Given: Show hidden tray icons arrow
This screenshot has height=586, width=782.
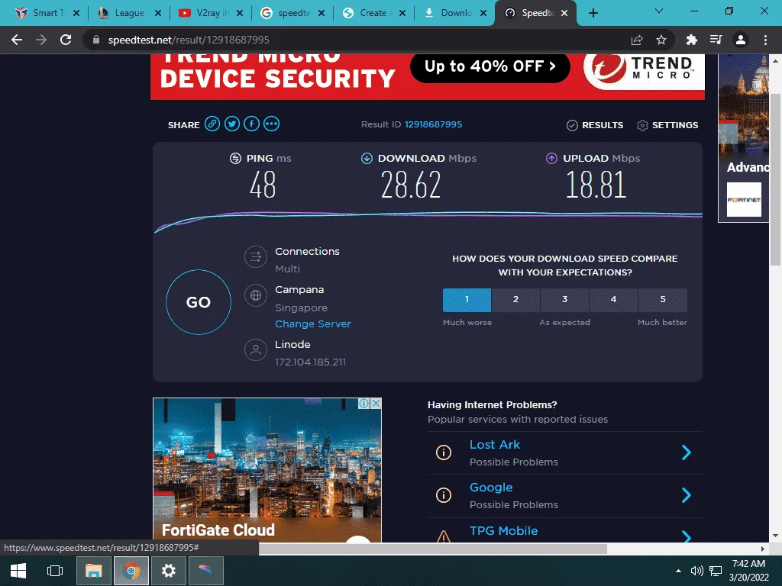Looking at the screenshot, I should tap(678, 571).
